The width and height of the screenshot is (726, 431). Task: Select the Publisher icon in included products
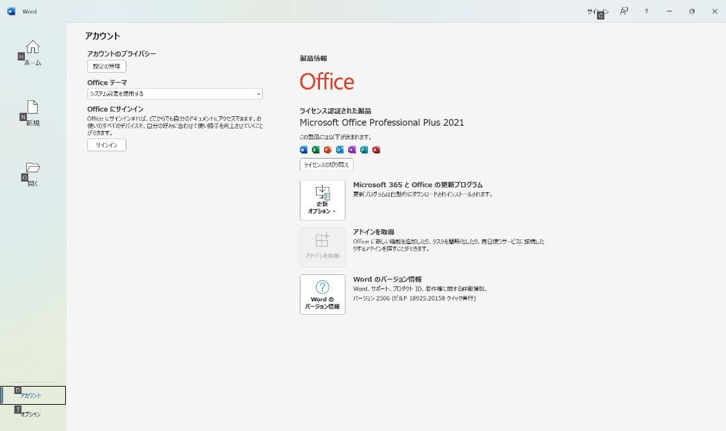364,149
